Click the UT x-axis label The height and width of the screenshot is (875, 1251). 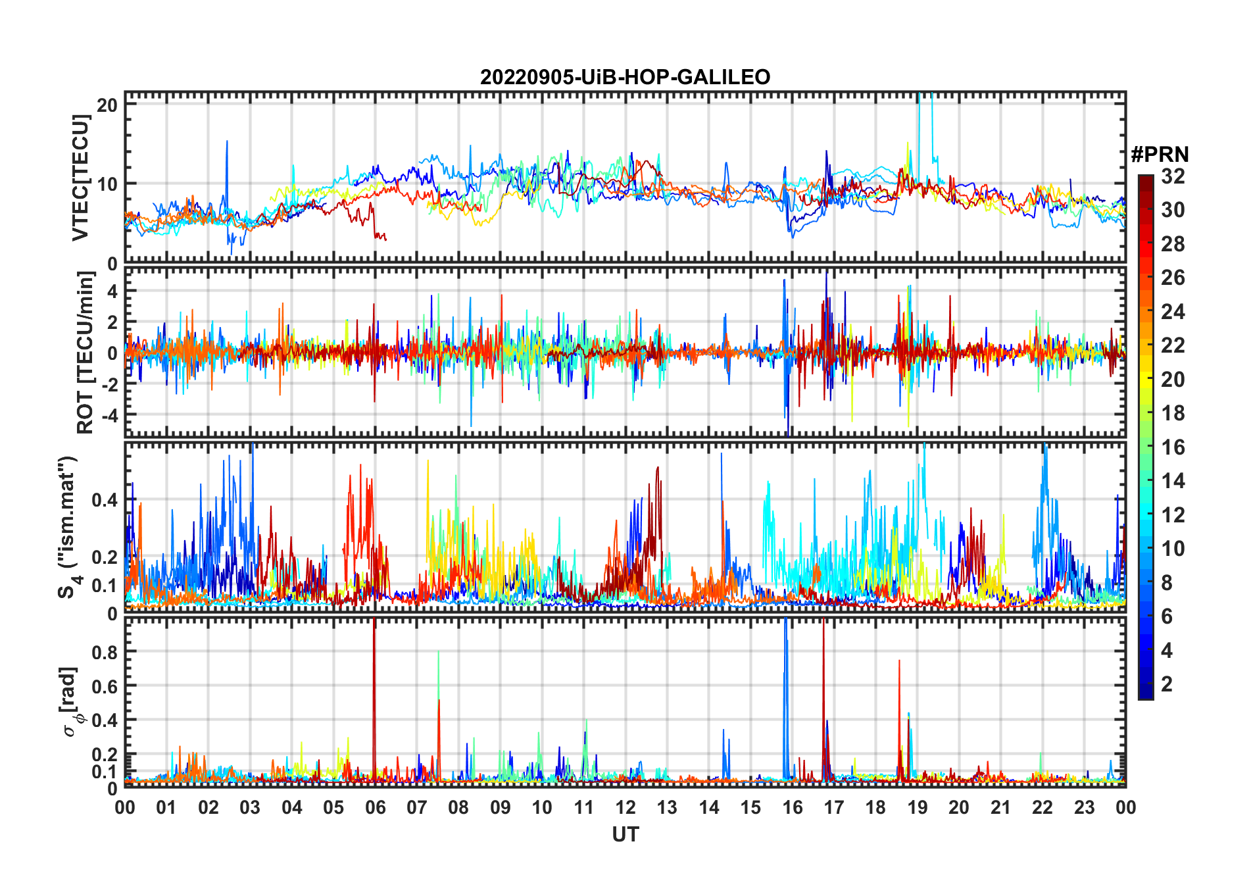point(625,835)
